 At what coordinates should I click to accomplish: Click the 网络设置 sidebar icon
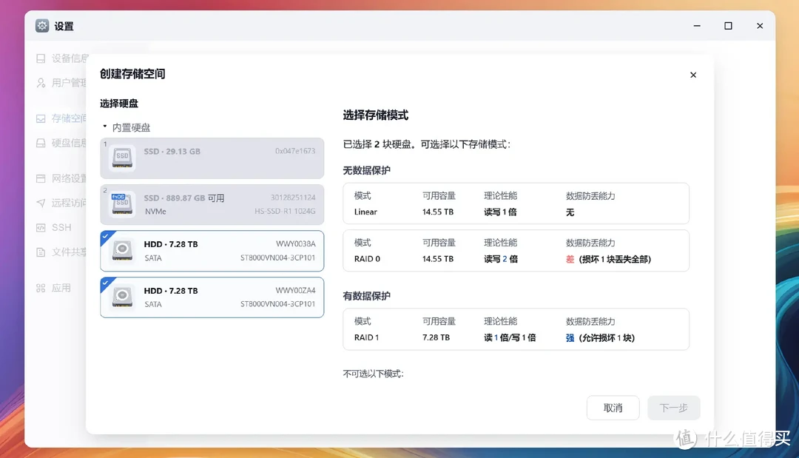41,178
